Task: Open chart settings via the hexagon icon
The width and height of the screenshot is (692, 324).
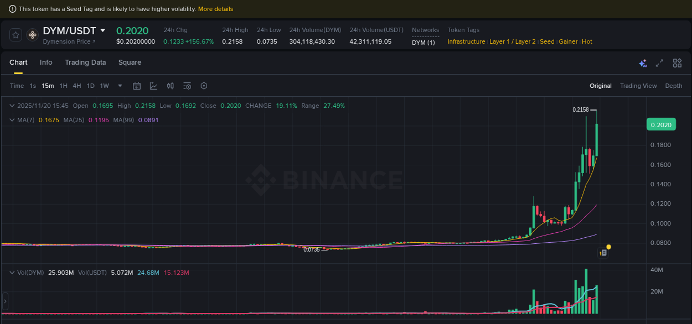Action: (204, 86)
